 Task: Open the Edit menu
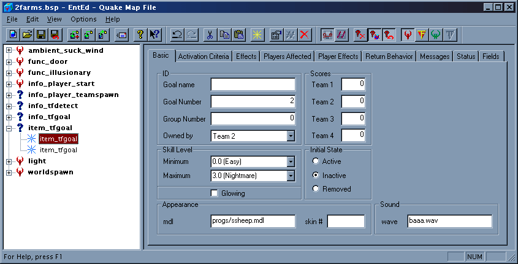point(32,19)
